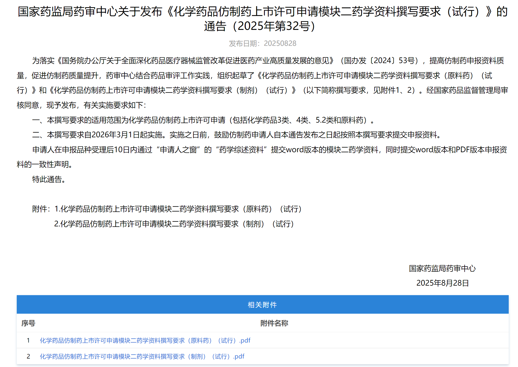Image resolution: width=518 pixels, height=367 pixels.
Task: Click the 国家药监局药审中心 signature text
Action: coord(442,268)
